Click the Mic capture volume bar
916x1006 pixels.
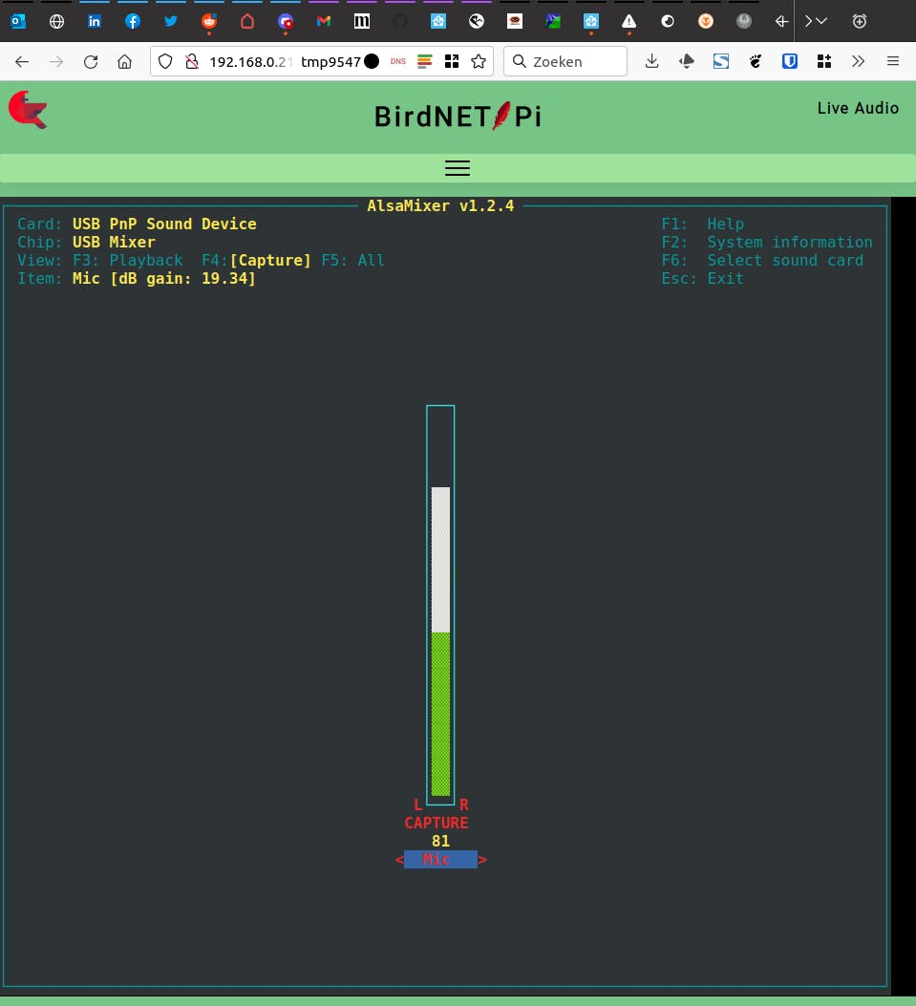(440, 605)
